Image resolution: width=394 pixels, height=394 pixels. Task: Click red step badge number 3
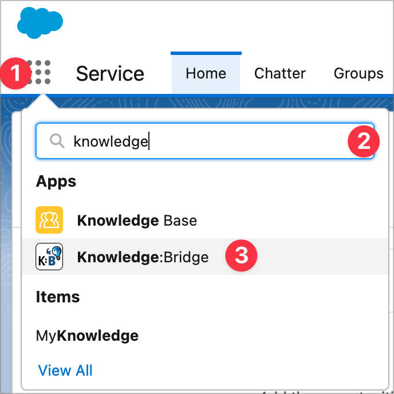pyautogui.click(x=241, y=256)
